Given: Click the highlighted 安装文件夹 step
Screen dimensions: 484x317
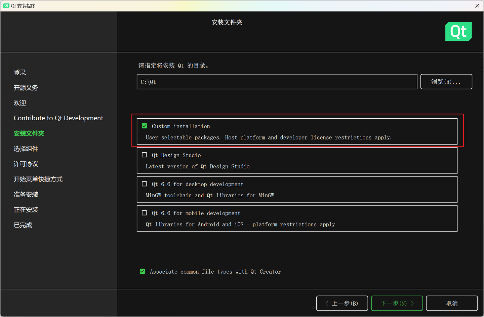Looking at the screenshot, I should click(x=29, y=133).
